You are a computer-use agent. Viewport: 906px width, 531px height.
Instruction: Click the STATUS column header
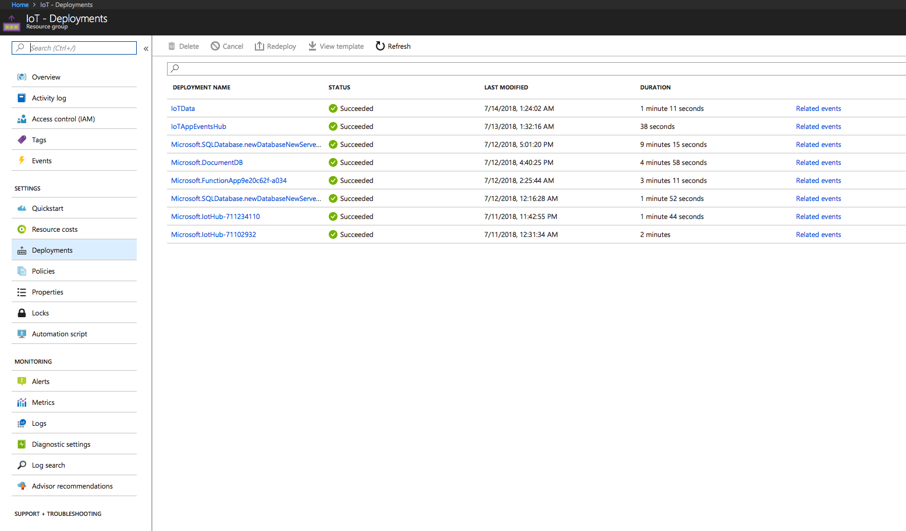point(339,88)
